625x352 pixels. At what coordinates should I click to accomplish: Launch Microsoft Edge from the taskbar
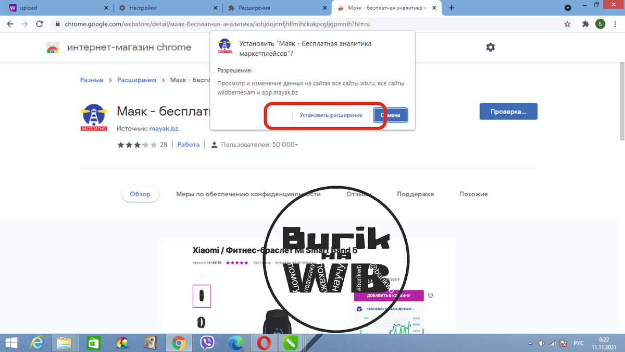tap(235, 343)
